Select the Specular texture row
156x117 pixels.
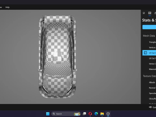click(149, 93)
